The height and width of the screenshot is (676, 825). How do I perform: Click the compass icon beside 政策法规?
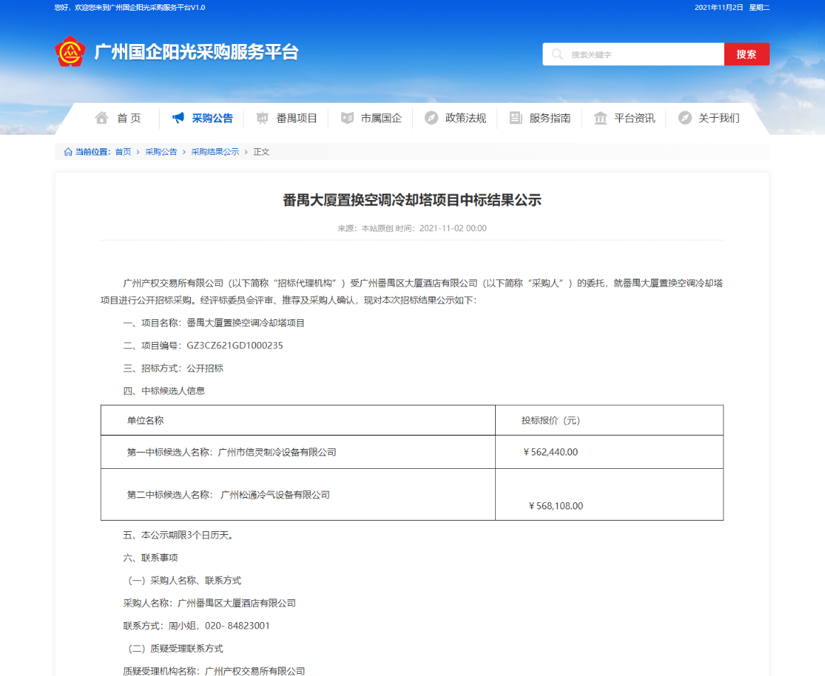pos(431,118)
